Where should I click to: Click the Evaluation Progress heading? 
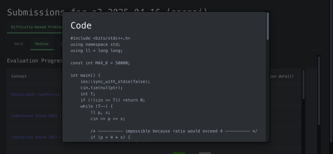click(35, 61)
